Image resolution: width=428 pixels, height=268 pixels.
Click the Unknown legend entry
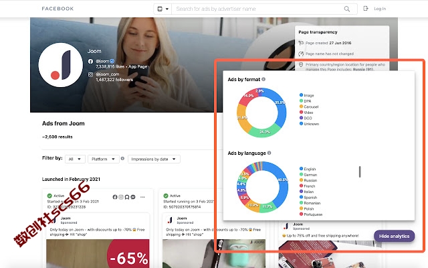(309, 124)
